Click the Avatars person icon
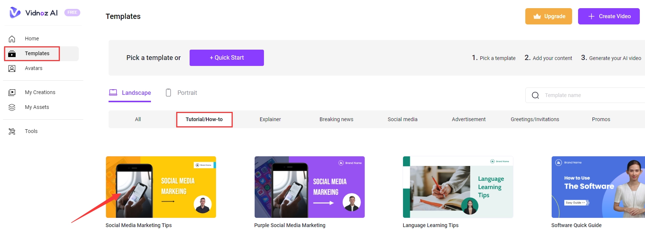 (12, 69)
